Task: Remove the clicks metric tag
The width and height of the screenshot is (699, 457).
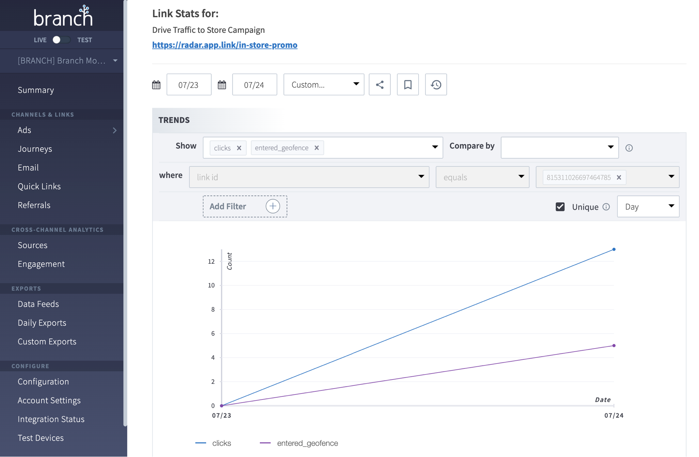Action: pos(239,148)
